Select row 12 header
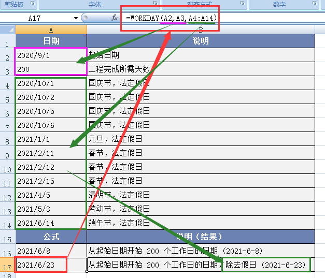 click(x=8, y=195)
